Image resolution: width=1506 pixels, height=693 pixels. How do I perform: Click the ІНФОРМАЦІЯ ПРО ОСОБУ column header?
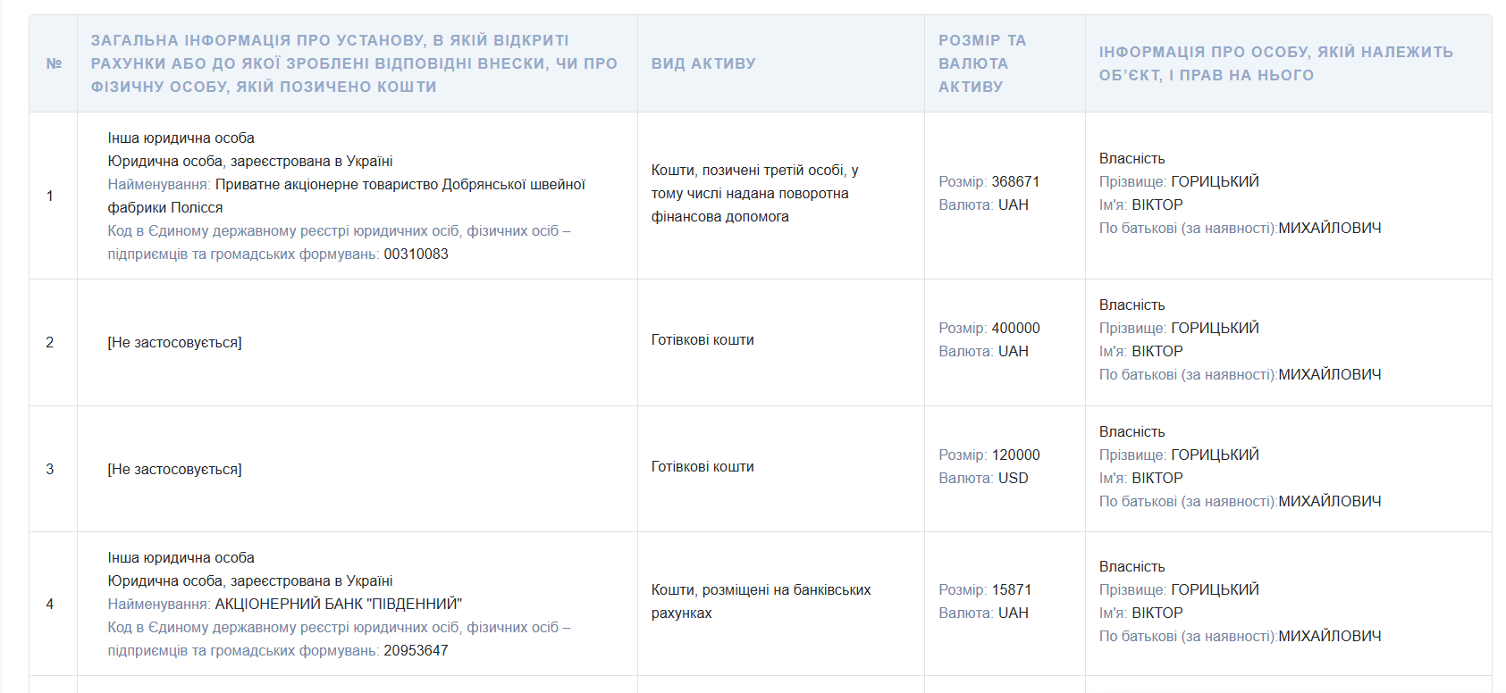[1276, 63]
